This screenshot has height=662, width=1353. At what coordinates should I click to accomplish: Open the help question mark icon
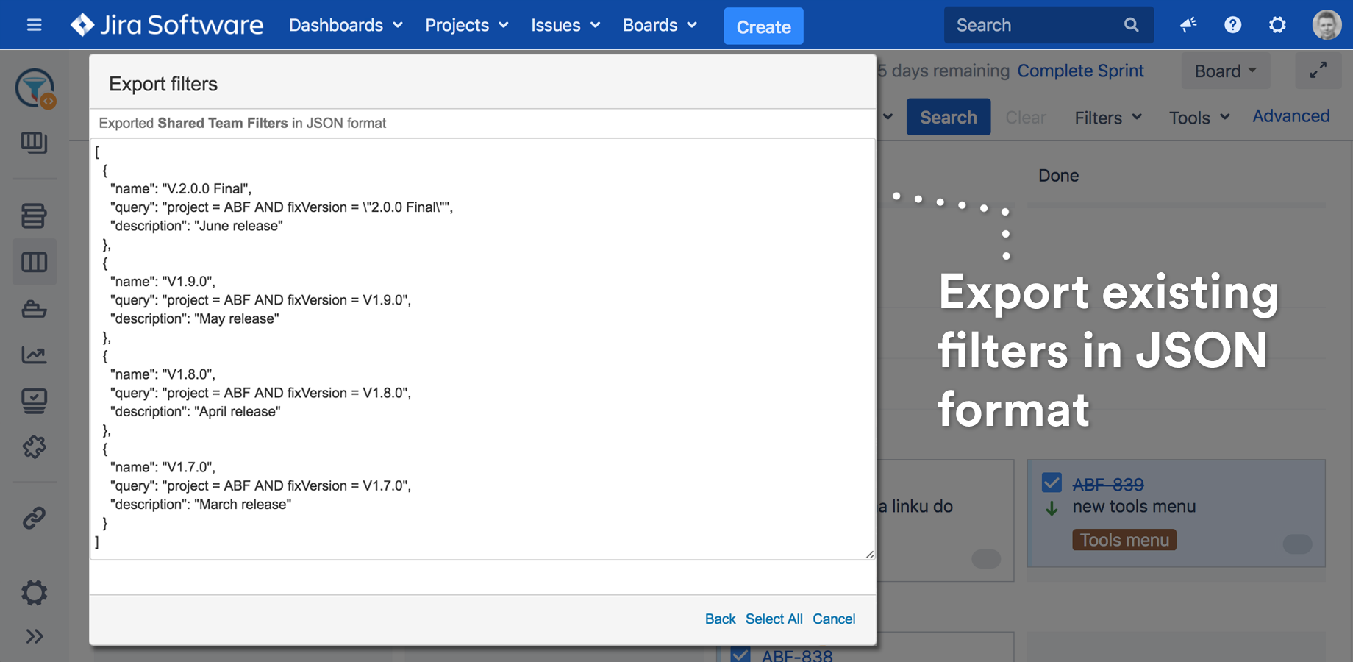coord(1232,25)
